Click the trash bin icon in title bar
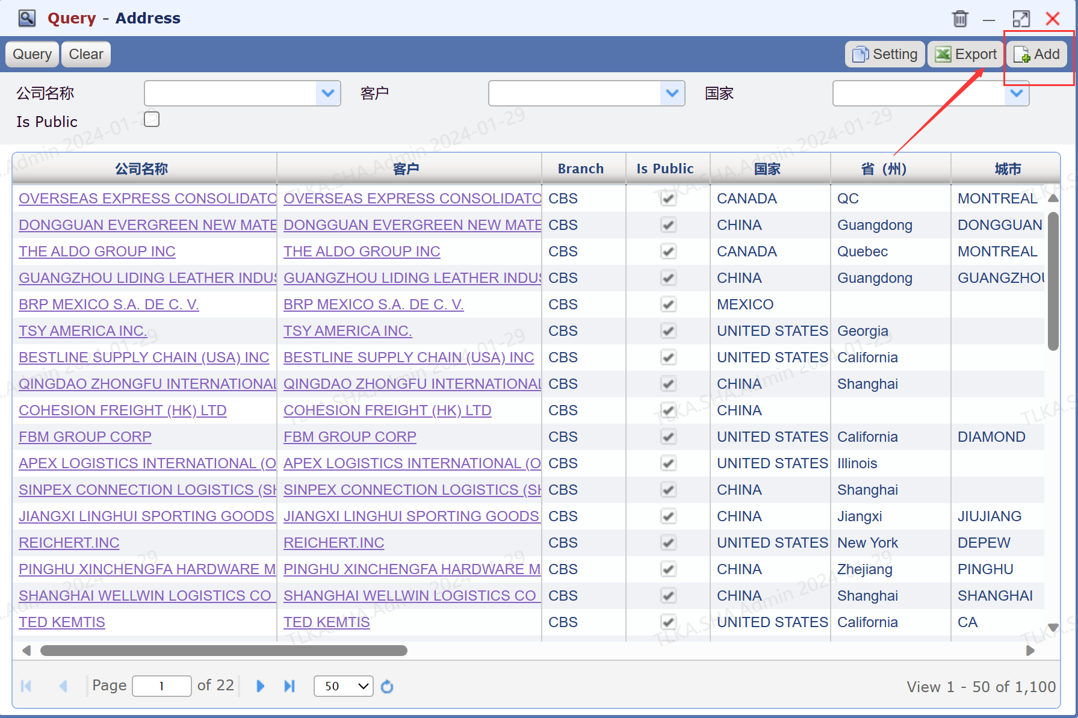The height and width of the screenshot is (718, 1078). tap(960, 19)
